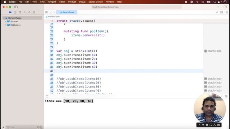The image size is (230, 129).
Task: Open the Debug menu
Action: (82, 2)
